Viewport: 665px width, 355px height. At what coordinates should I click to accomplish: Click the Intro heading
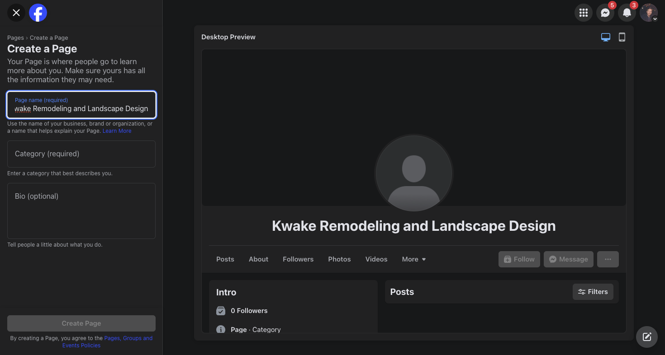226,292
